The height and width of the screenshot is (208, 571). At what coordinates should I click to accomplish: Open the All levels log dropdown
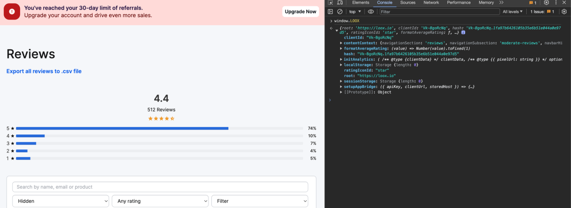[x=512, y=11]
